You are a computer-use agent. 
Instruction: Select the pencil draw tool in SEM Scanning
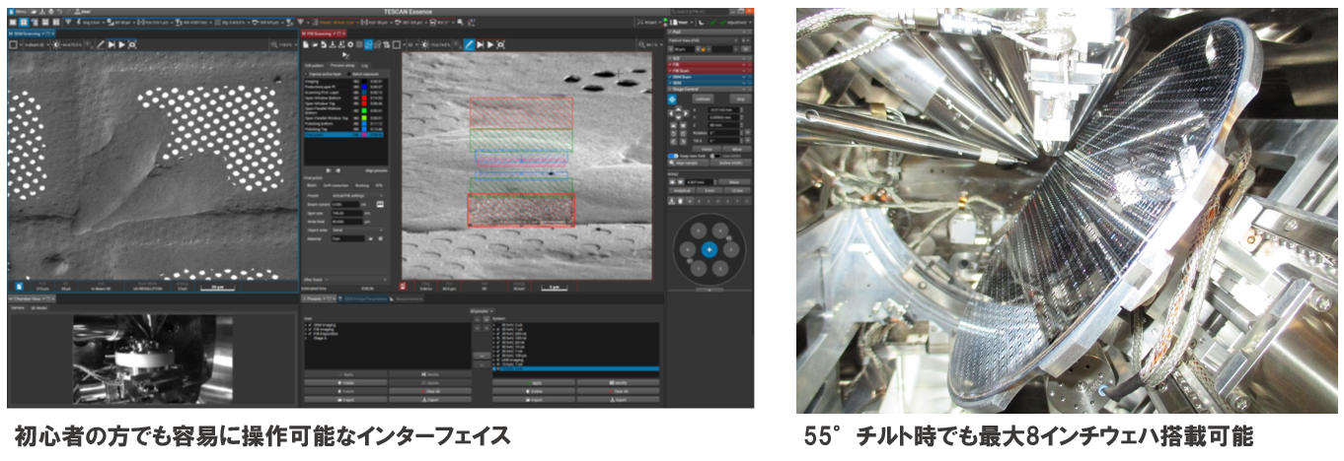click(x=101, y=44)
